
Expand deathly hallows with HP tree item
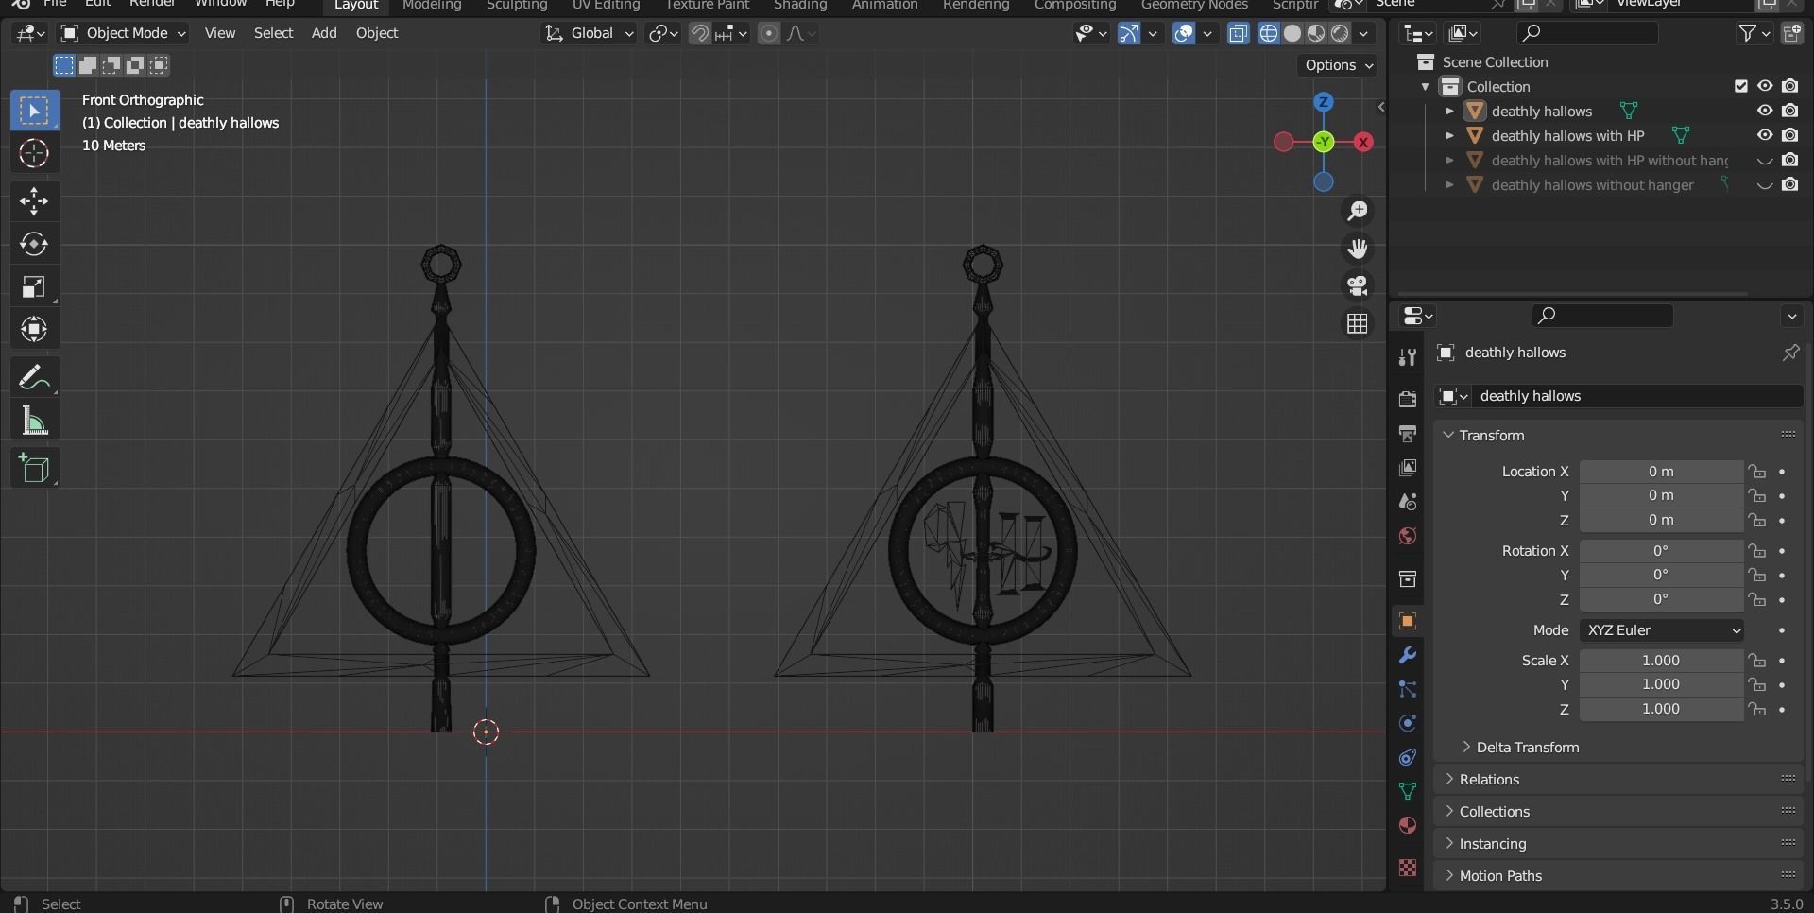1450,135
